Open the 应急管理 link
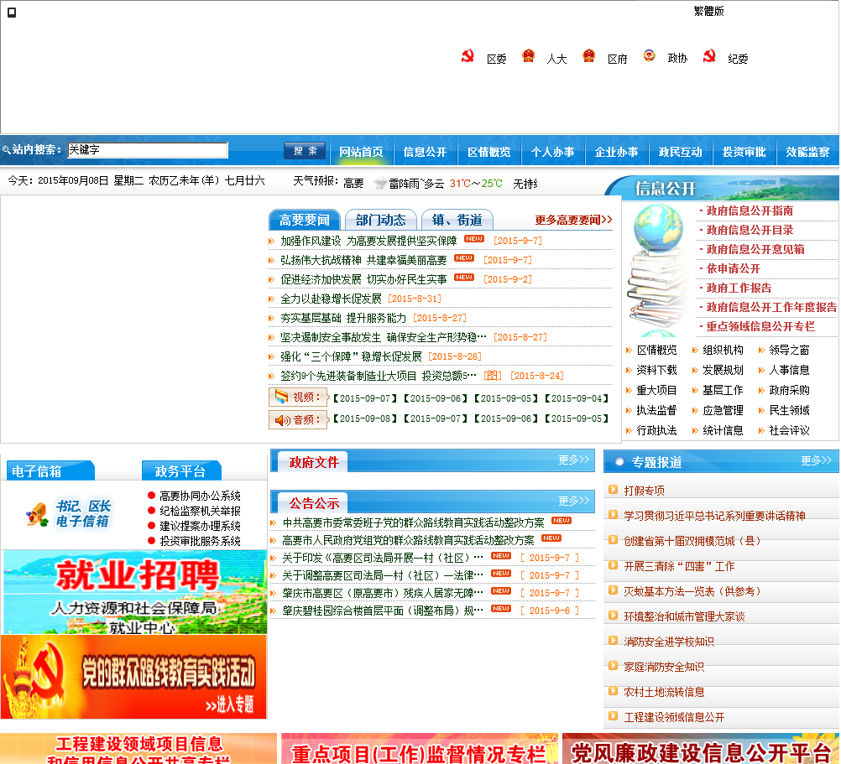 (x=723, y=410)
